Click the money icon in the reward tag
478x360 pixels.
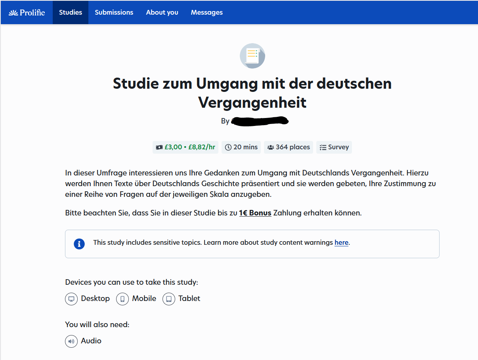159,147
